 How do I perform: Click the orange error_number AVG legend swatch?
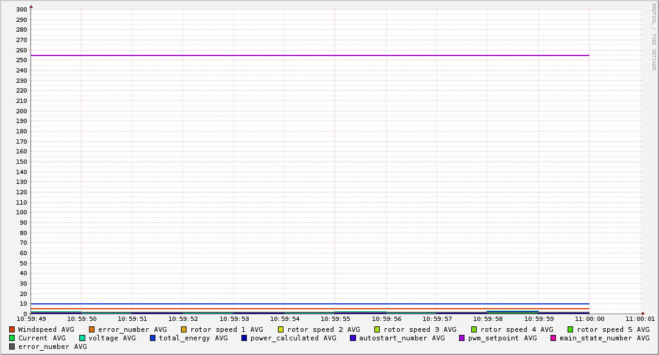point(91,329)
